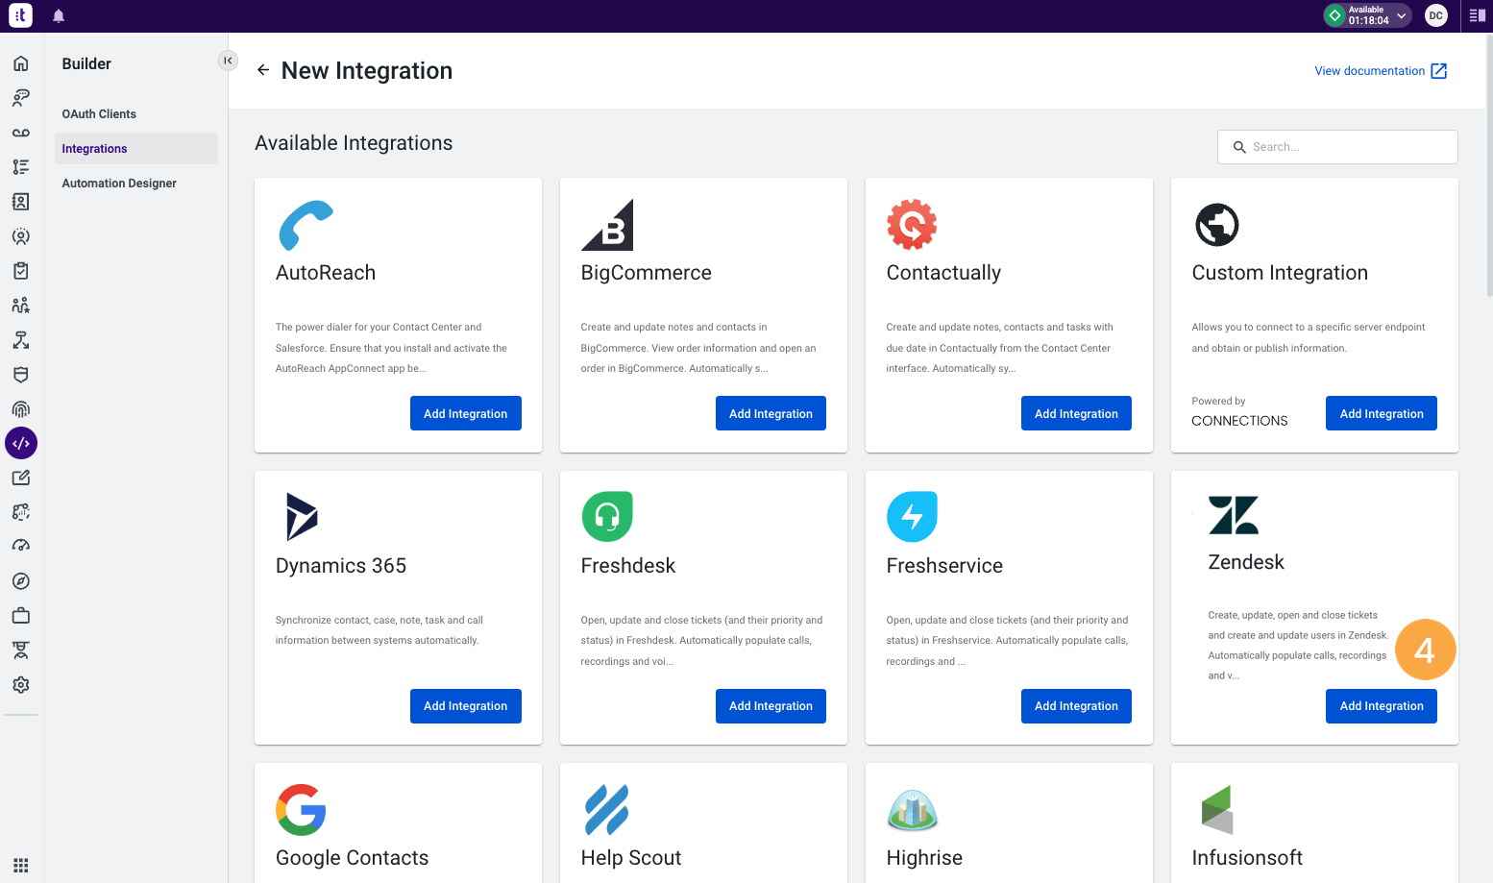Screen dimensions: 1493x883
Task: Click the Zendesk logo
Action: [x=1234, y=515]
